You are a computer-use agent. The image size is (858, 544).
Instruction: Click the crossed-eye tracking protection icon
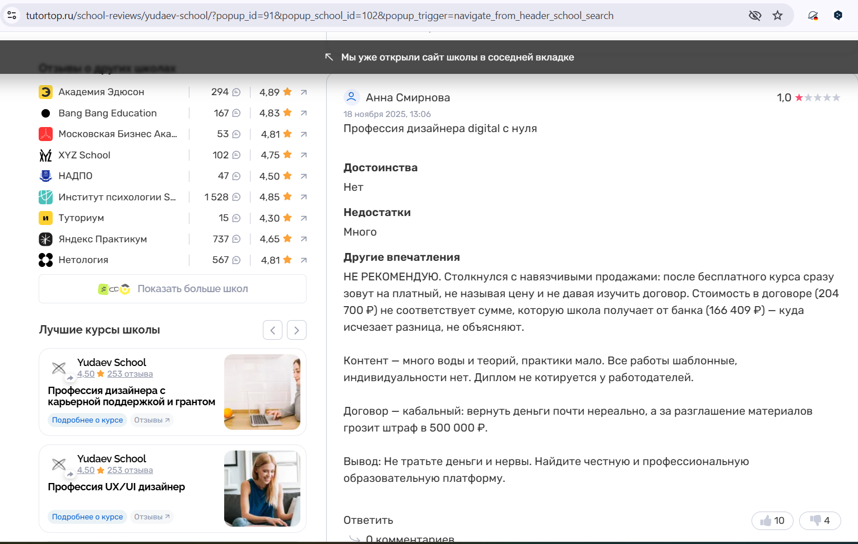coord(755,16)
